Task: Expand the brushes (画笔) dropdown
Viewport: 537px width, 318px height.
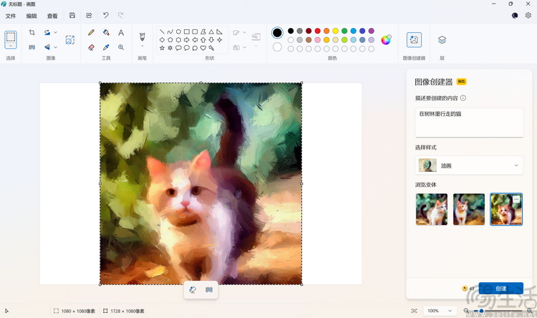Action: (x=142, y=47)
